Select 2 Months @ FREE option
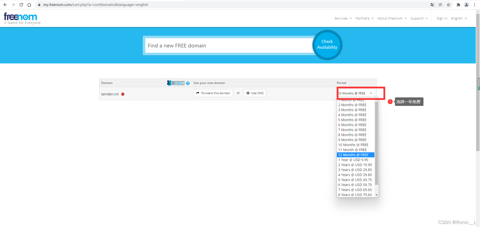This screenshot has width=480, height=227. 356,105
